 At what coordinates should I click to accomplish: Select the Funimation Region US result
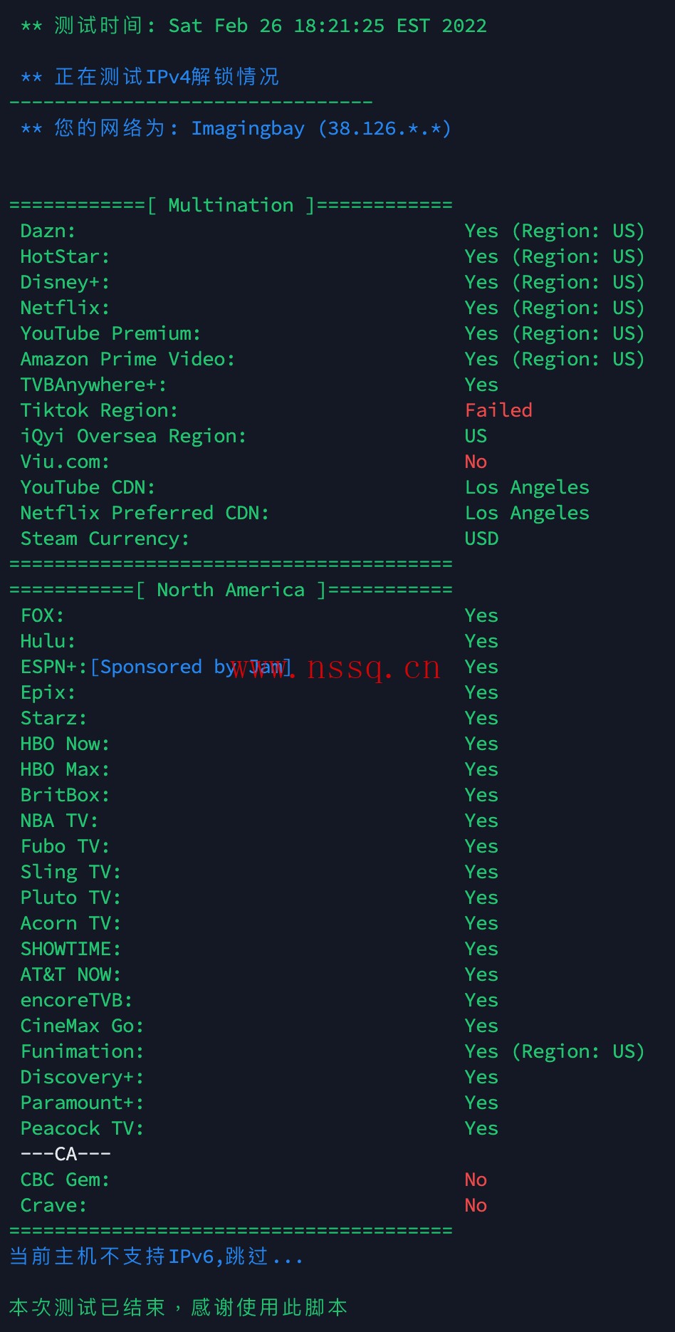point(555,1051)
